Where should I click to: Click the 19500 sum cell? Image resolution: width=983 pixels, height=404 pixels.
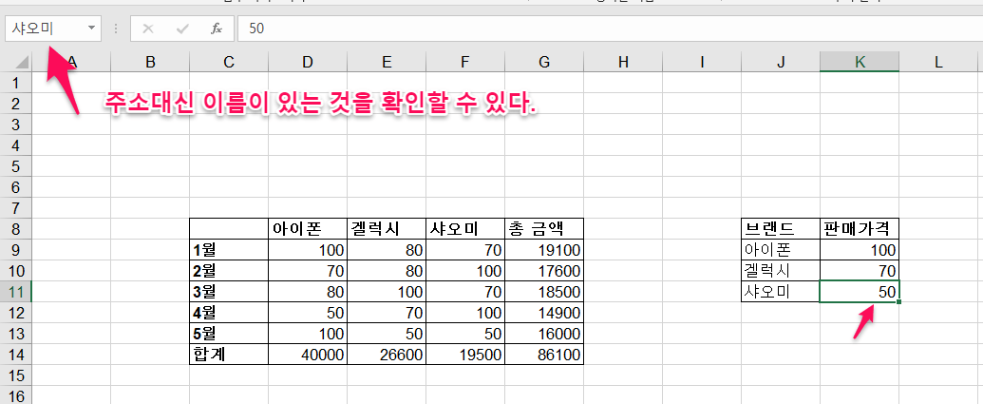pyautogui.click(x=465, y=355)
